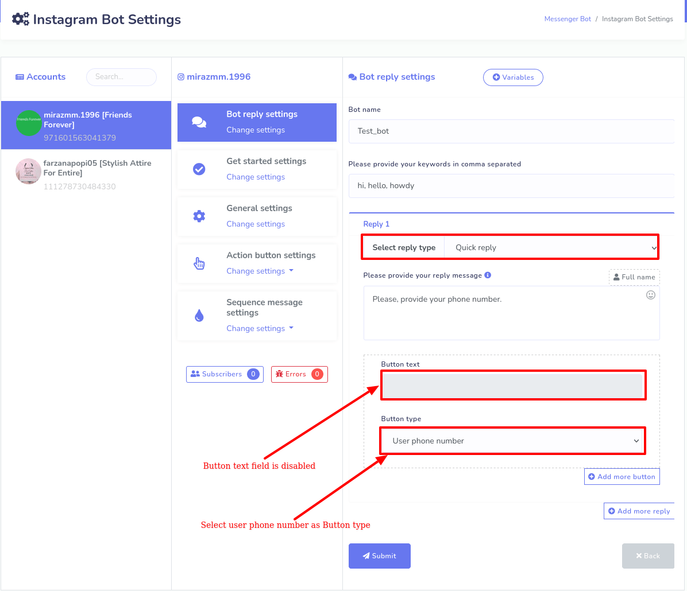Image resolution: width=687 pixels, height=591 pixels.
Task: Click the gear icon for General settings
Action: click(199, 216)
